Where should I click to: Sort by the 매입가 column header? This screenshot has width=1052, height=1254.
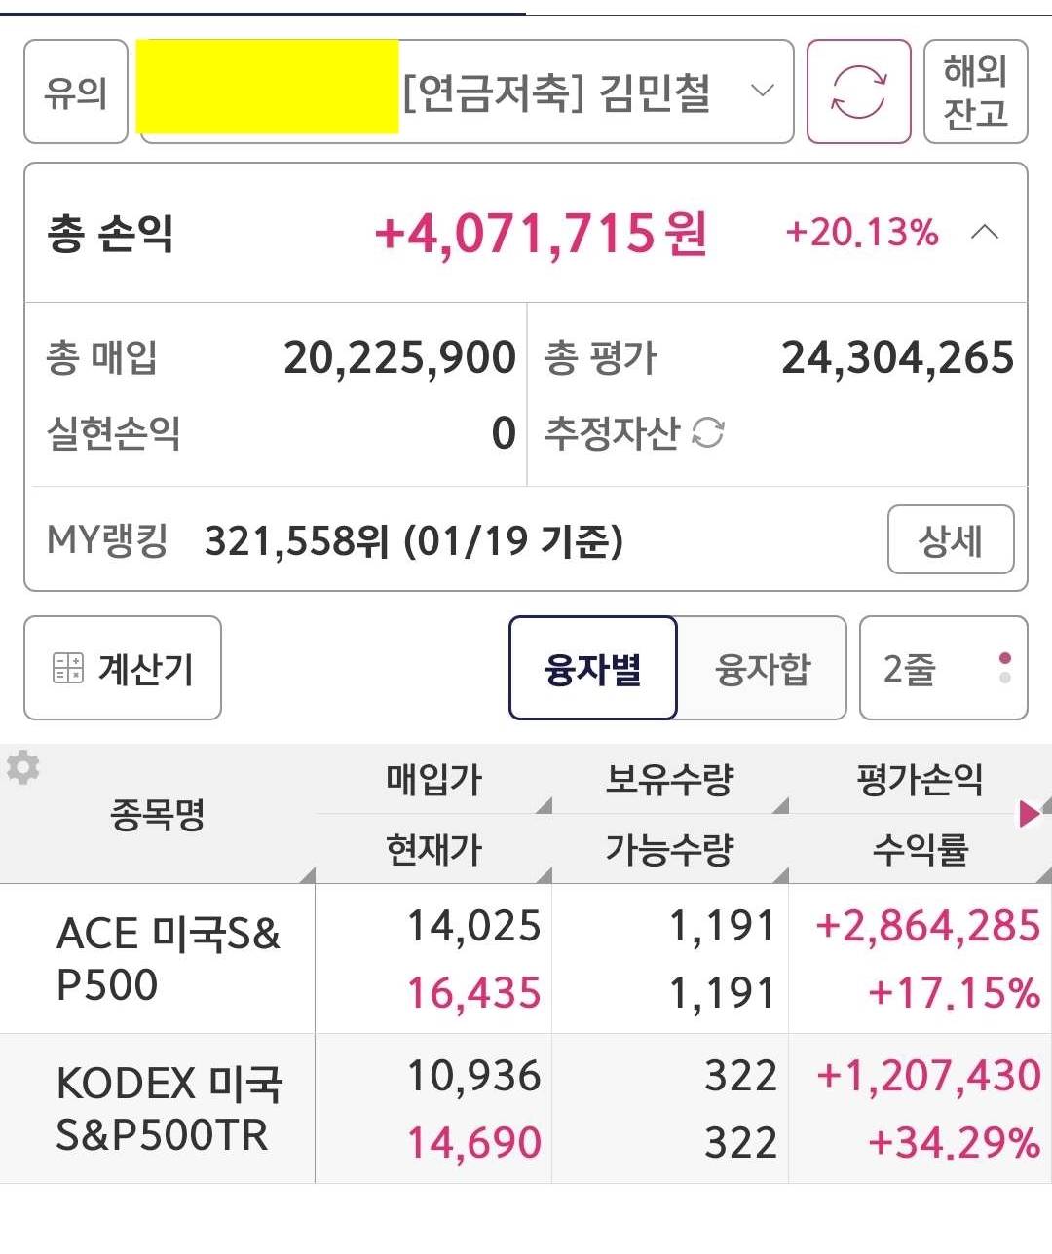coord(433,780)
